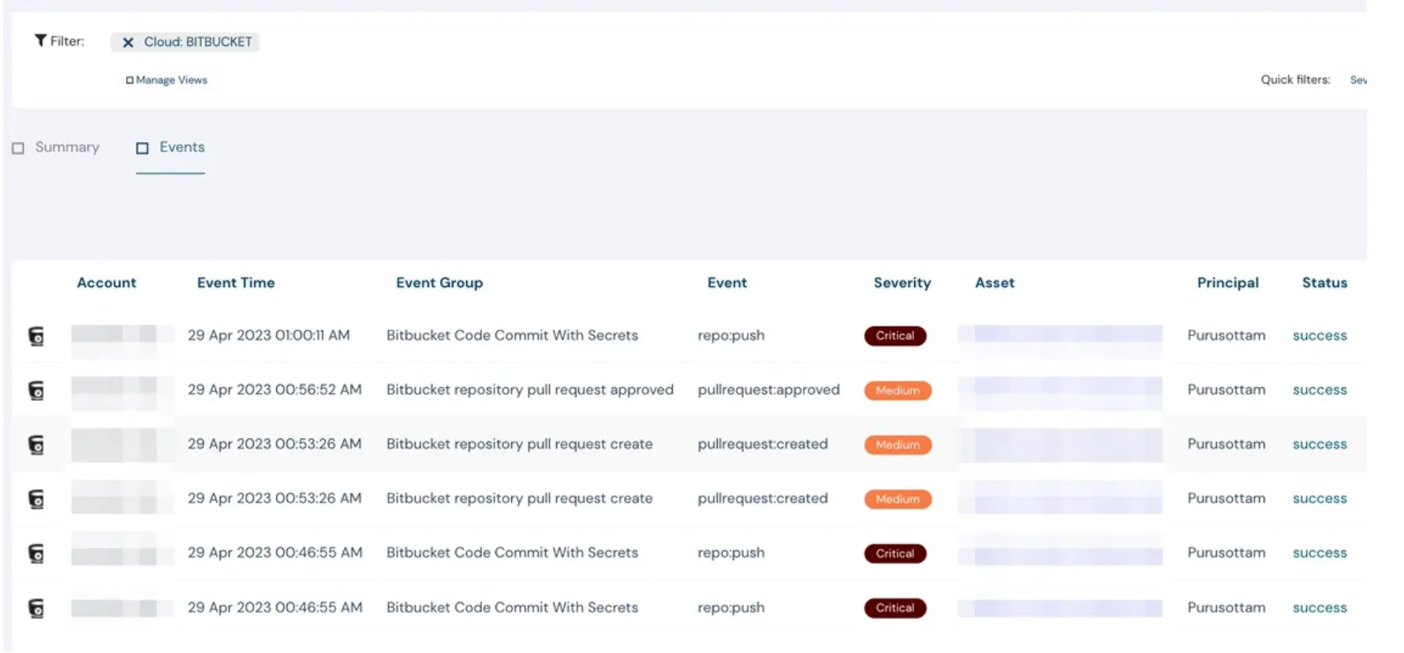Click the Events tab icon
This screenshot has height=653, width=1404.
pos(142,148)
